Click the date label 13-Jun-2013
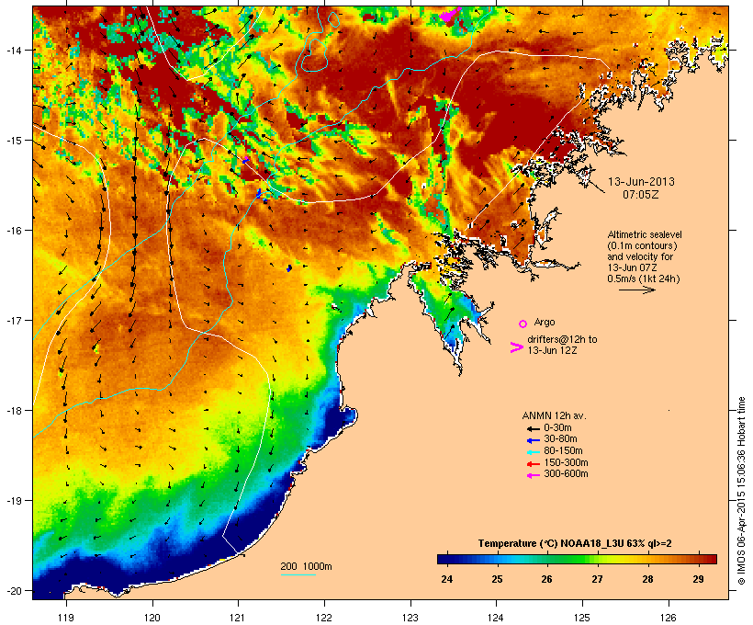 [x=641, y=182]
